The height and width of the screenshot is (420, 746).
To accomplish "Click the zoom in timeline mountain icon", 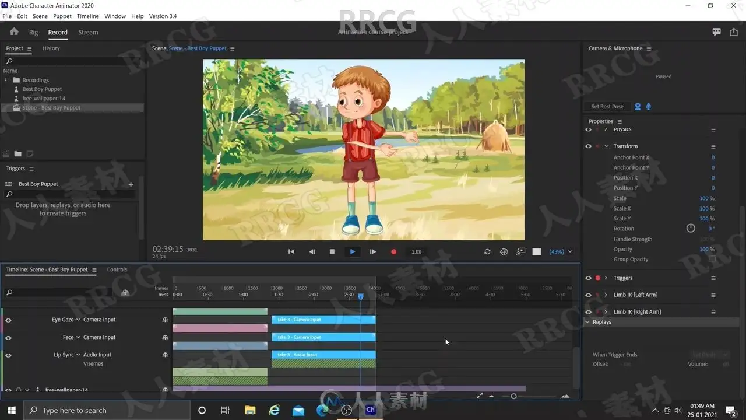I will point(565,396).
